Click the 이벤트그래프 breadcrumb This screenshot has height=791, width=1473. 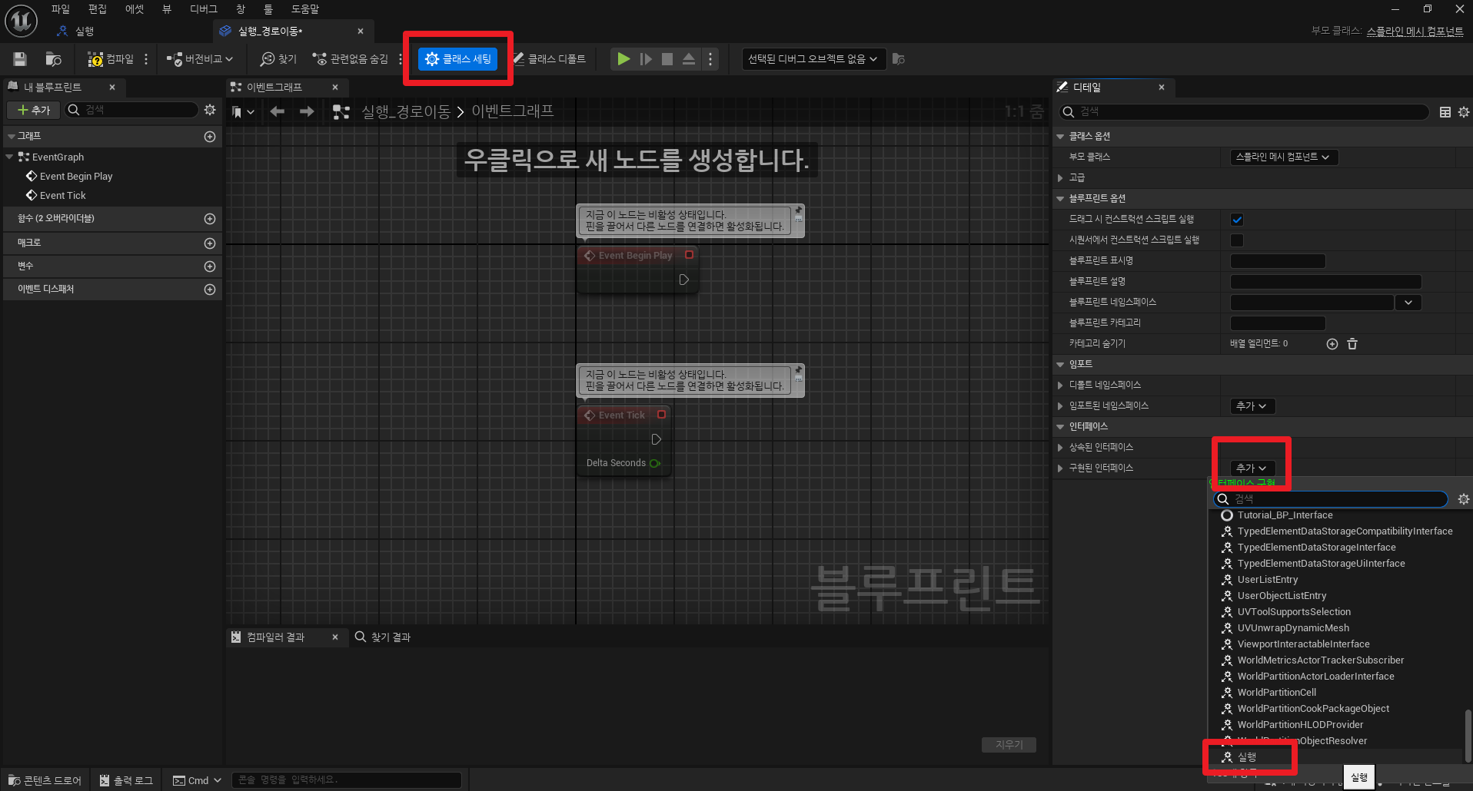(513, 111)
